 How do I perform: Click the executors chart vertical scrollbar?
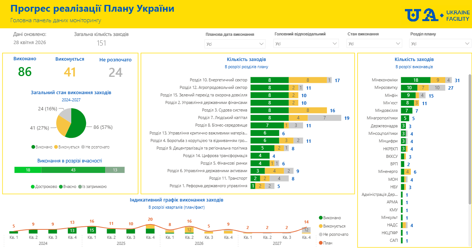click(470, 139)
